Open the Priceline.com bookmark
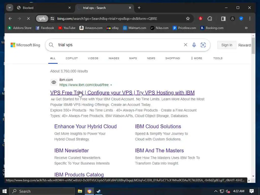 click(x=184, y=28)
